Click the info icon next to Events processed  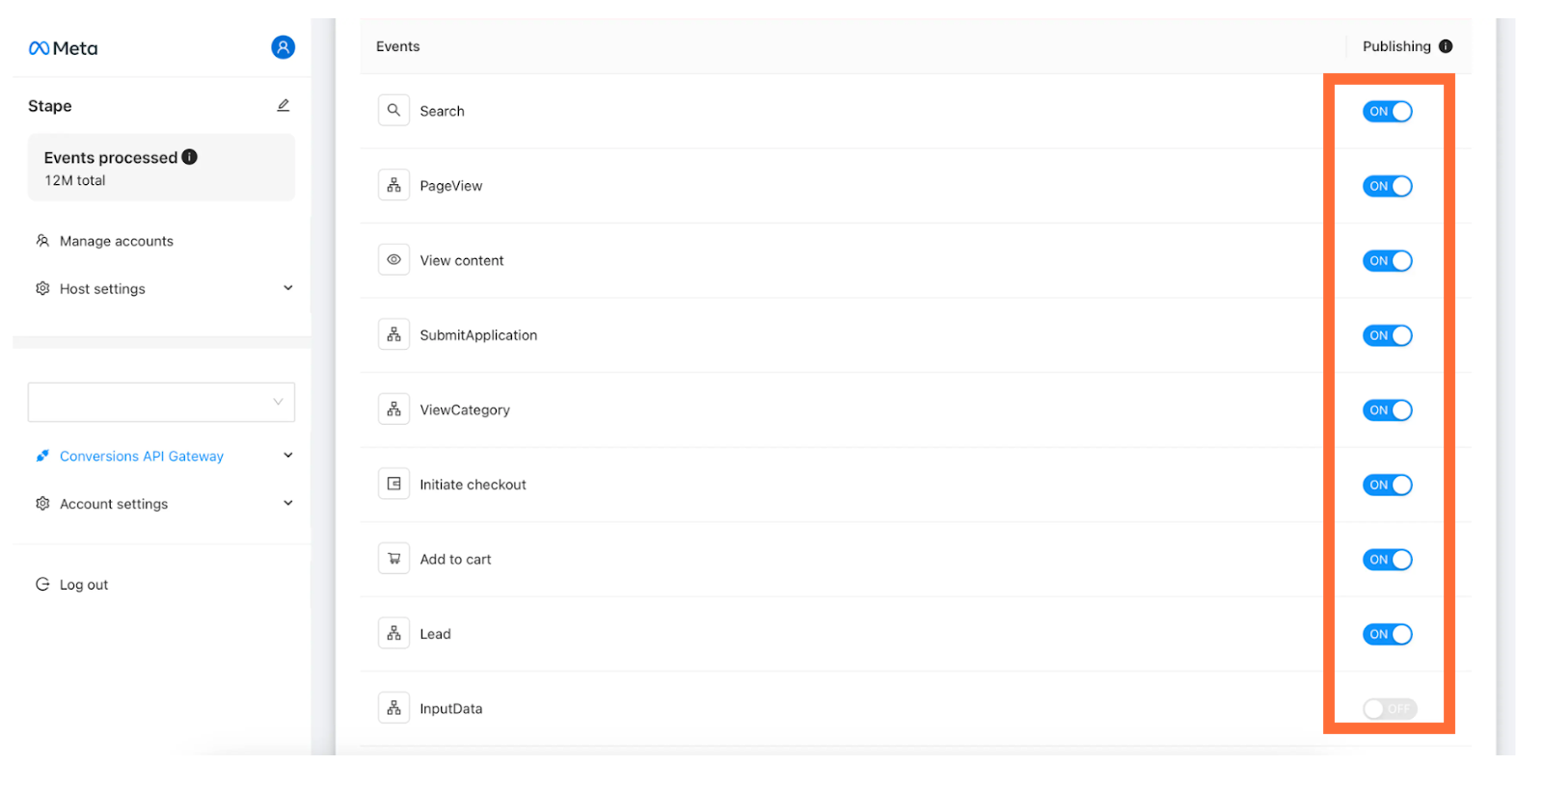coord(190,157)
